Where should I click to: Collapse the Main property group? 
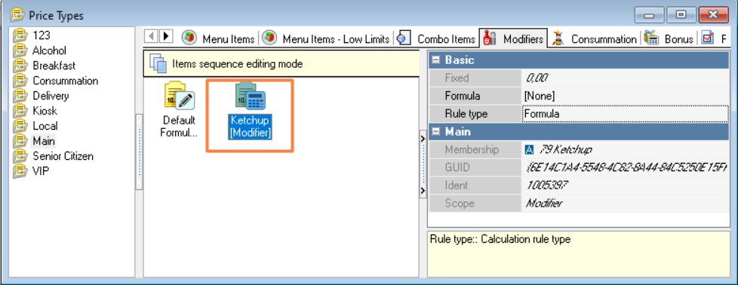(x=436, y=132)
